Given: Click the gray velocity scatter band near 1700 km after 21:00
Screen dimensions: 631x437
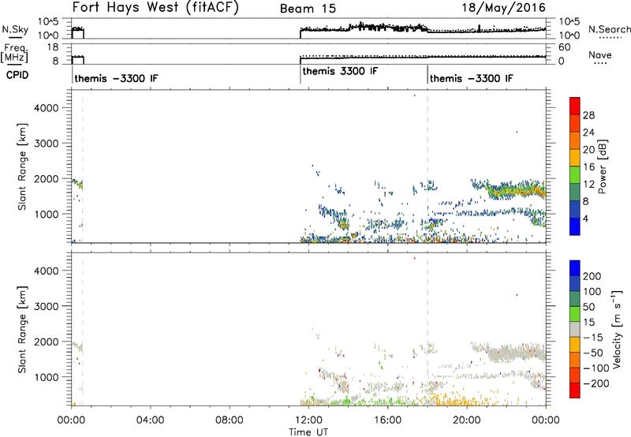Looking at the screenshot, I should [x=515, y=353].
